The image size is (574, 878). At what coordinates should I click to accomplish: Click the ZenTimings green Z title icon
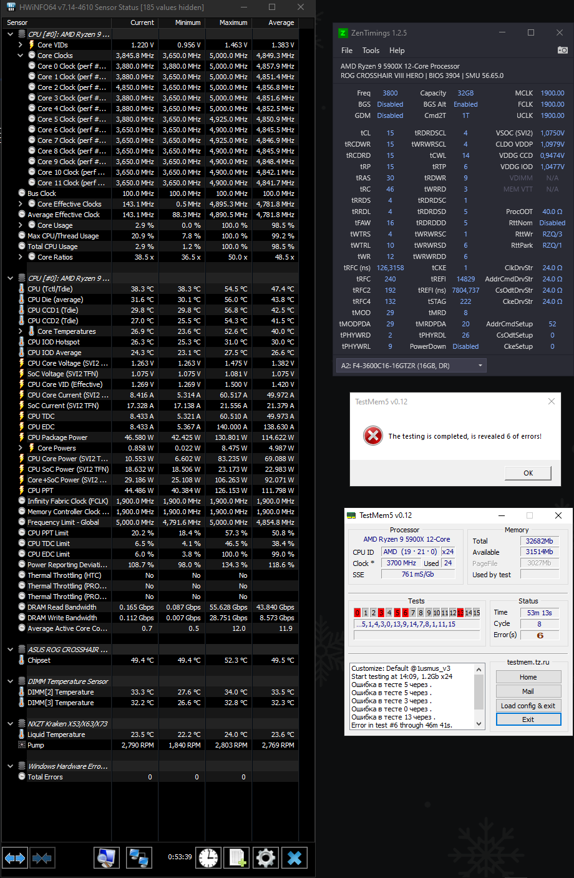pos(343,33)
